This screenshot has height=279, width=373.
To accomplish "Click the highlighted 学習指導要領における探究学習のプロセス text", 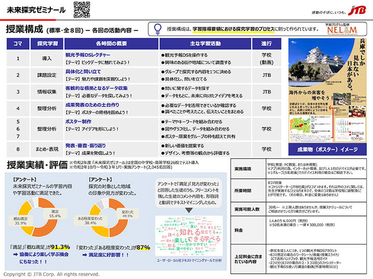I will pos(233,29).
